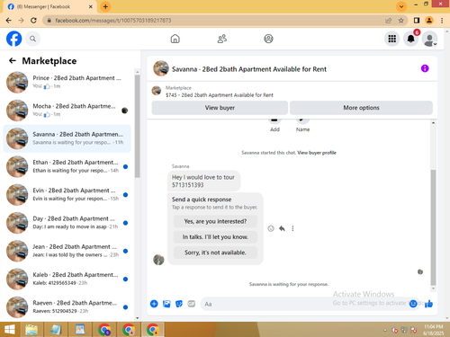Go to Home feed icon
The width and height of the screenshot is (450, 337).
pyautogui.click(x=175, y=39)
